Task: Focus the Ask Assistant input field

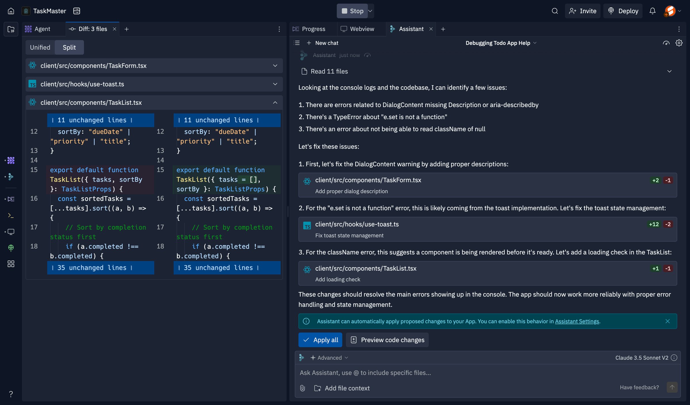Action: point(488,373)
